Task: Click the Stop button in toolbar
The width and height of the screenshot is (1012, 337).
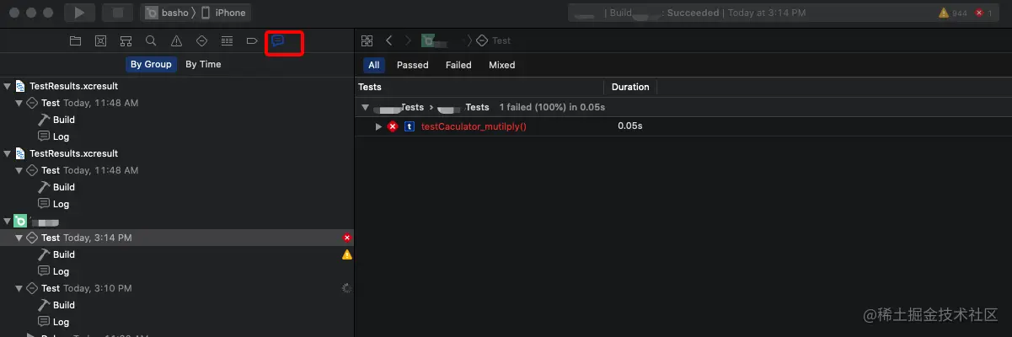Action: 117,13
